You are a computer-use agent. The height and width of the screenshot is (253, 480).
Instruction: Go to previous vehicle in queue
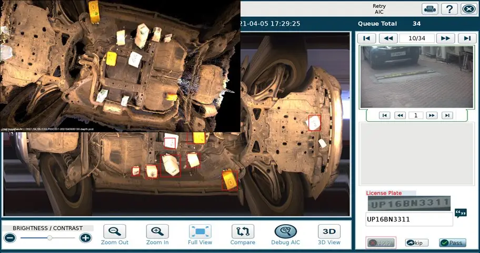click(x=388, y=38)
